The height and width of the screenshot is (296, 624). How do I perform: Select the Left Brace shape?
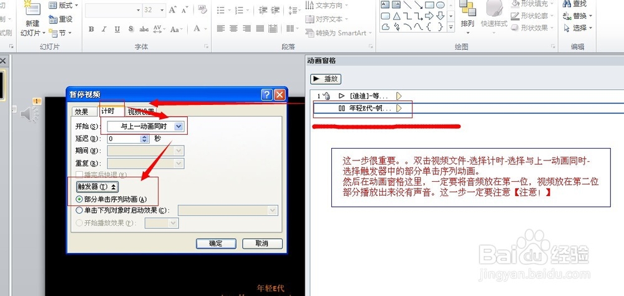point(429,27)
